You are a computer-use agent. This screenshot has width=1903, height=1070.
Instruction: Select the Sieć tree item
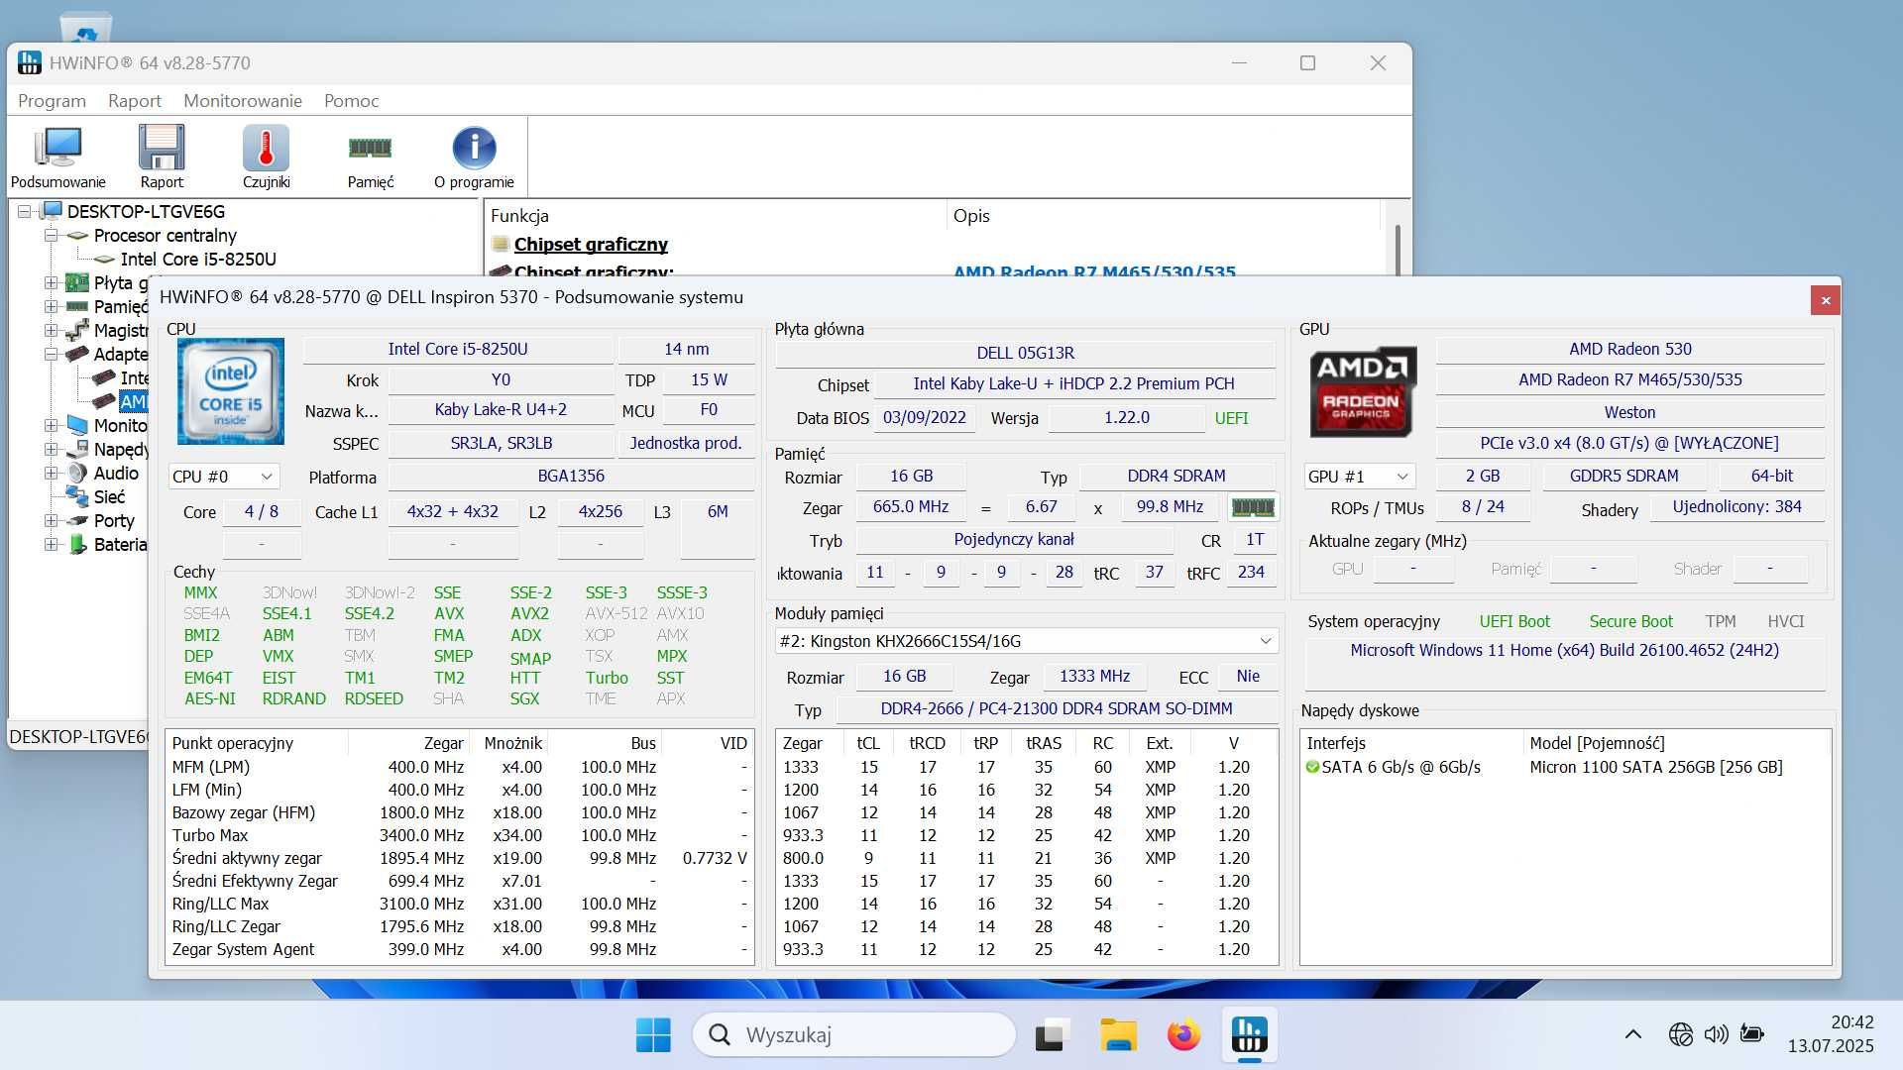click(x=109, y=497)
